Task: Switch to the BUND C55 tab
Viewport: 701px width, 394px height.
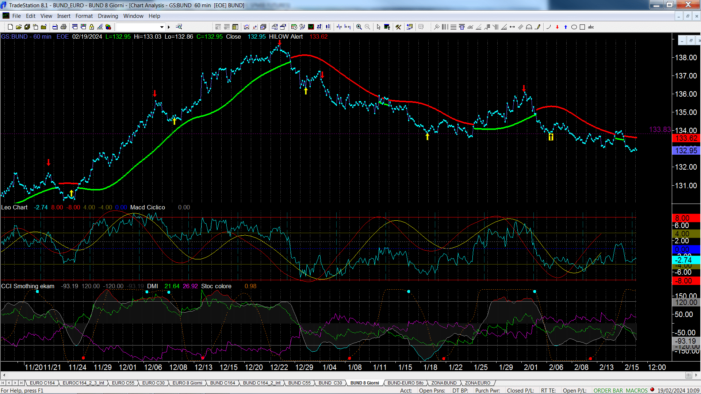Action: (x=299, y=383)
